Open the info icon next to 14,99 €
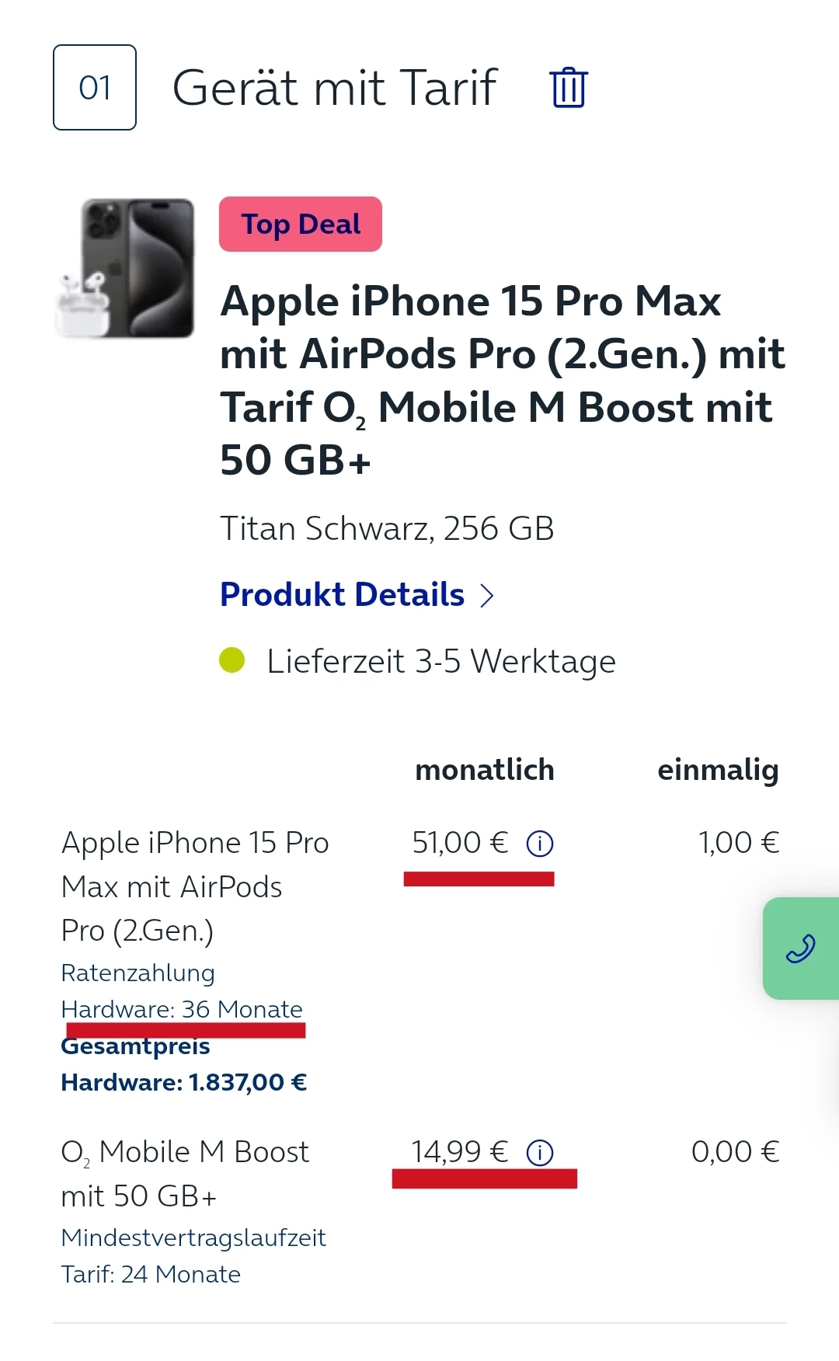 540,1153
